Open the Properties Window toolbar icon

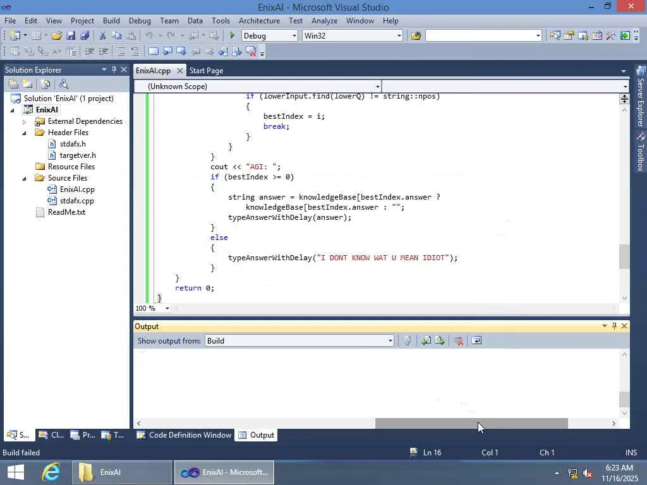pyautogui.click(x=569, y=35)
